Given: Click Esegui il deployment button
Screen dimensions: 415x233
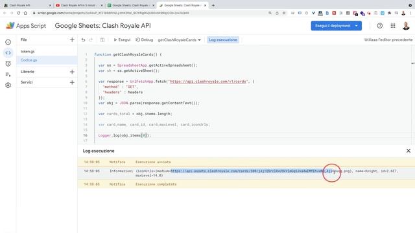Looking at the screenshot, I should [333, 26].
